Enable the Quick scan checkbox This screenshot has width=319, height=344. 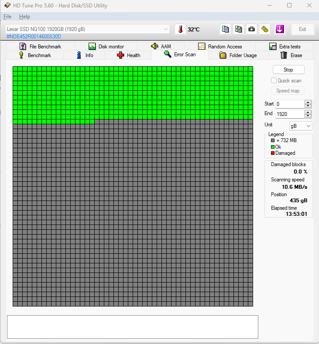pos(274,81)
